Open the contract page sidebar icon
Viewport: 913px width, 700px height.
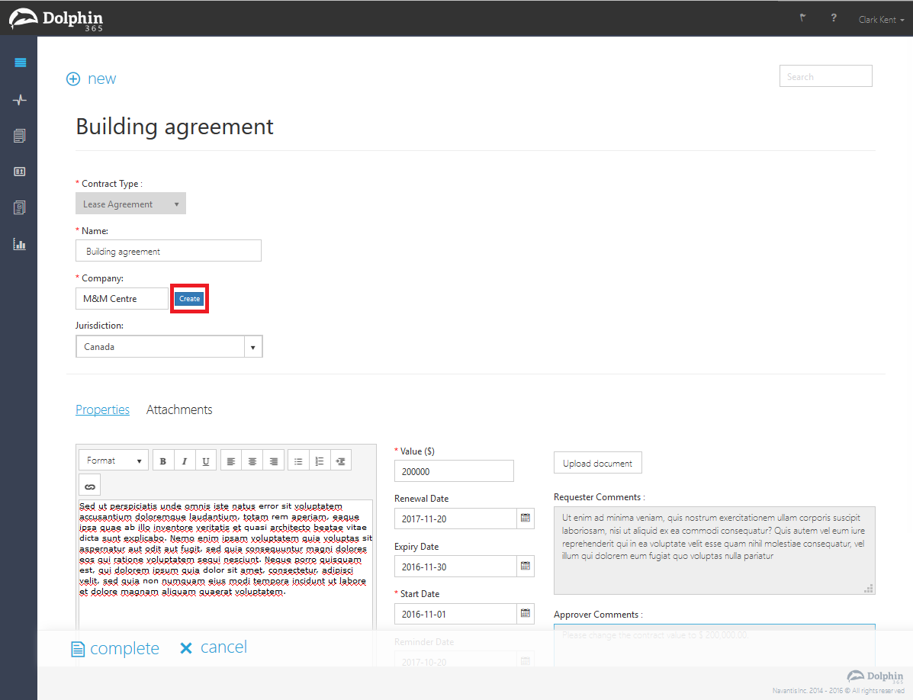[x=20, y=207]
